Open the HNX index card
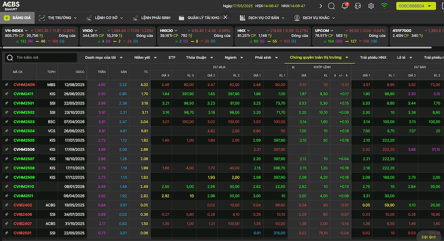Viewport: 444px width, 241px height. point(273,36)
